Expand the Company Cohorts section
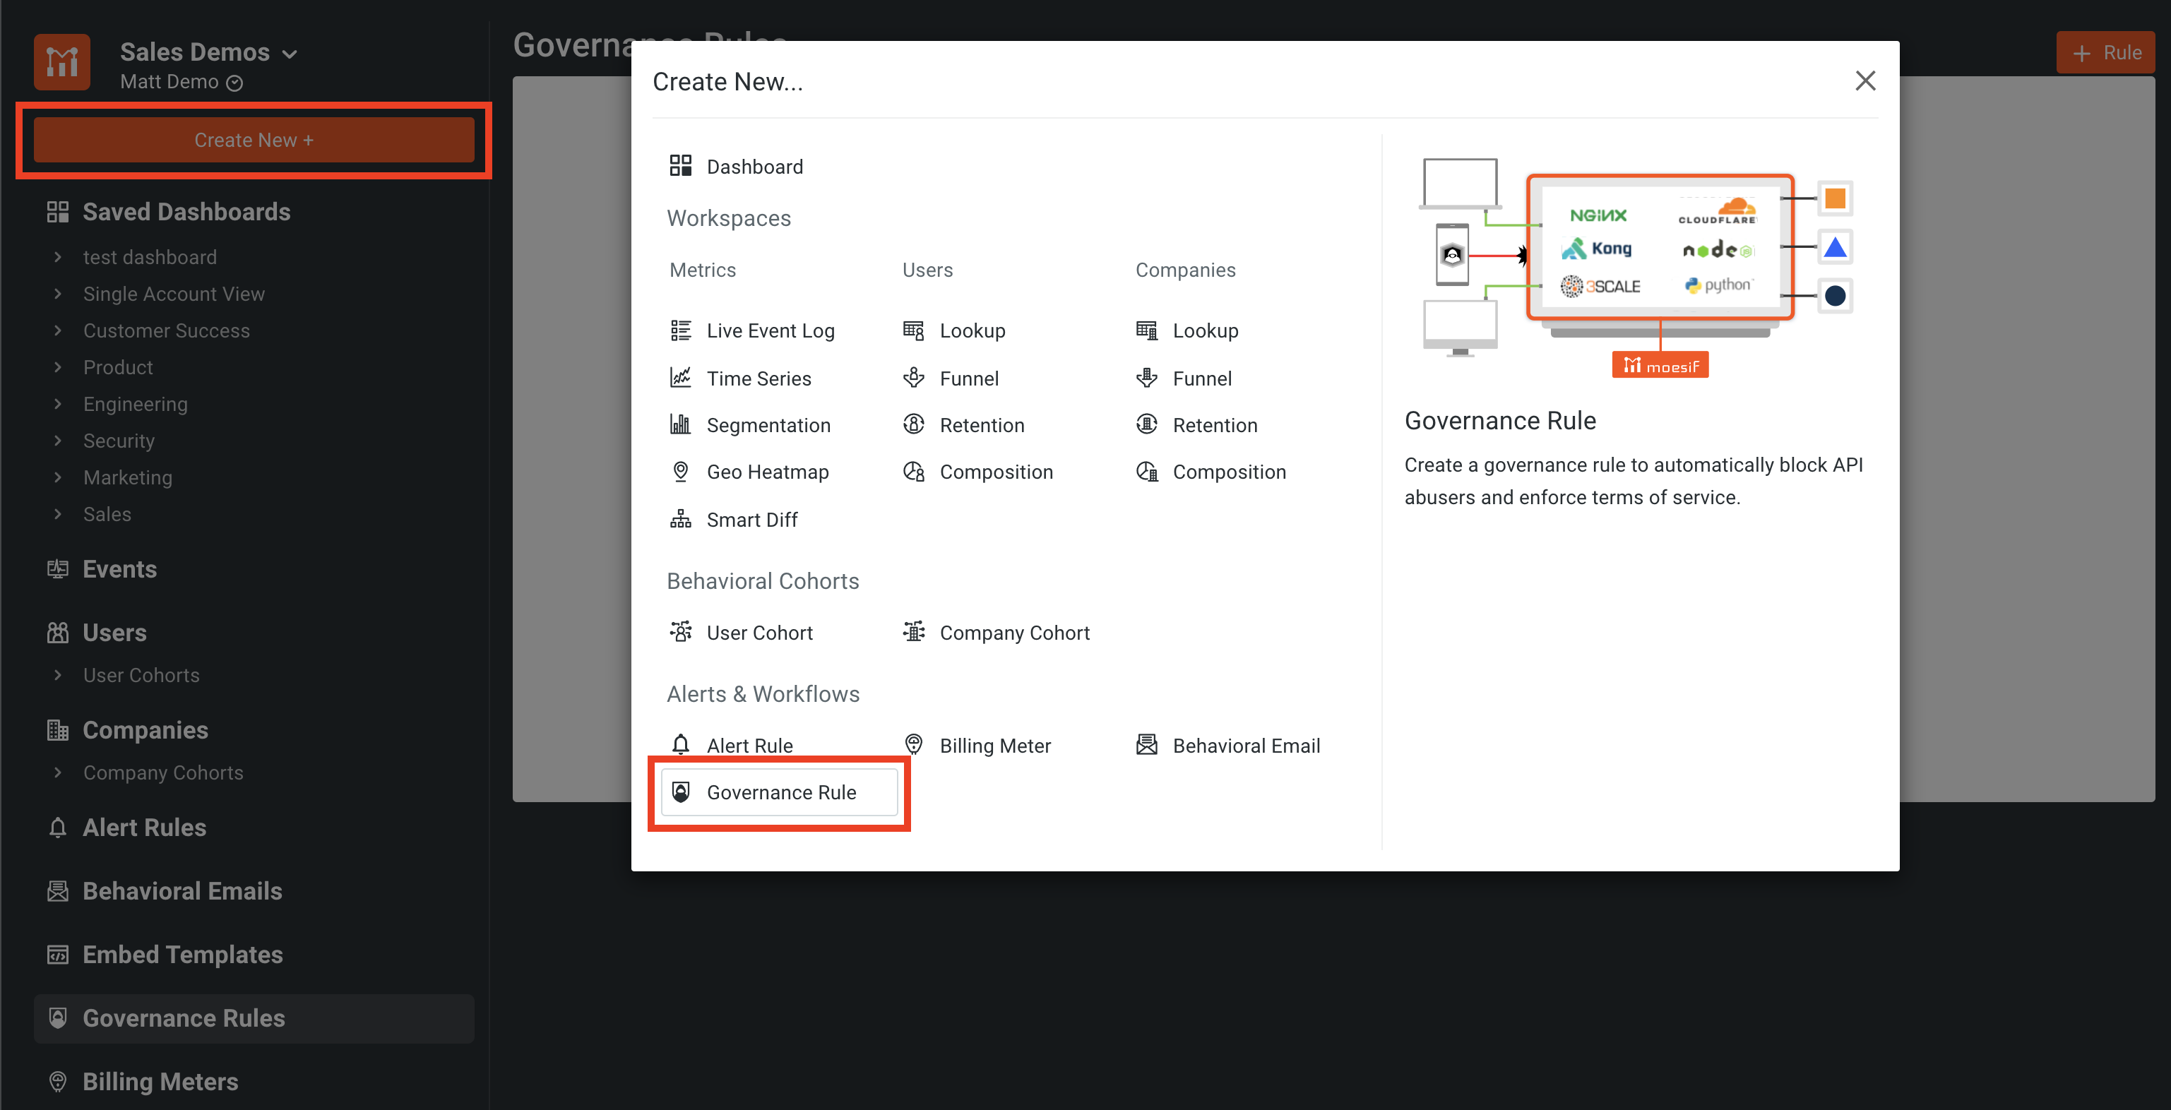This screenshot has width=2171, height=1110. 162,772
